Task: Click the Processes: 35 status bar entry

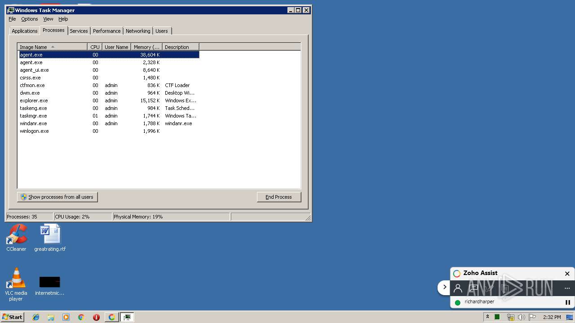Action: (29, 217)
